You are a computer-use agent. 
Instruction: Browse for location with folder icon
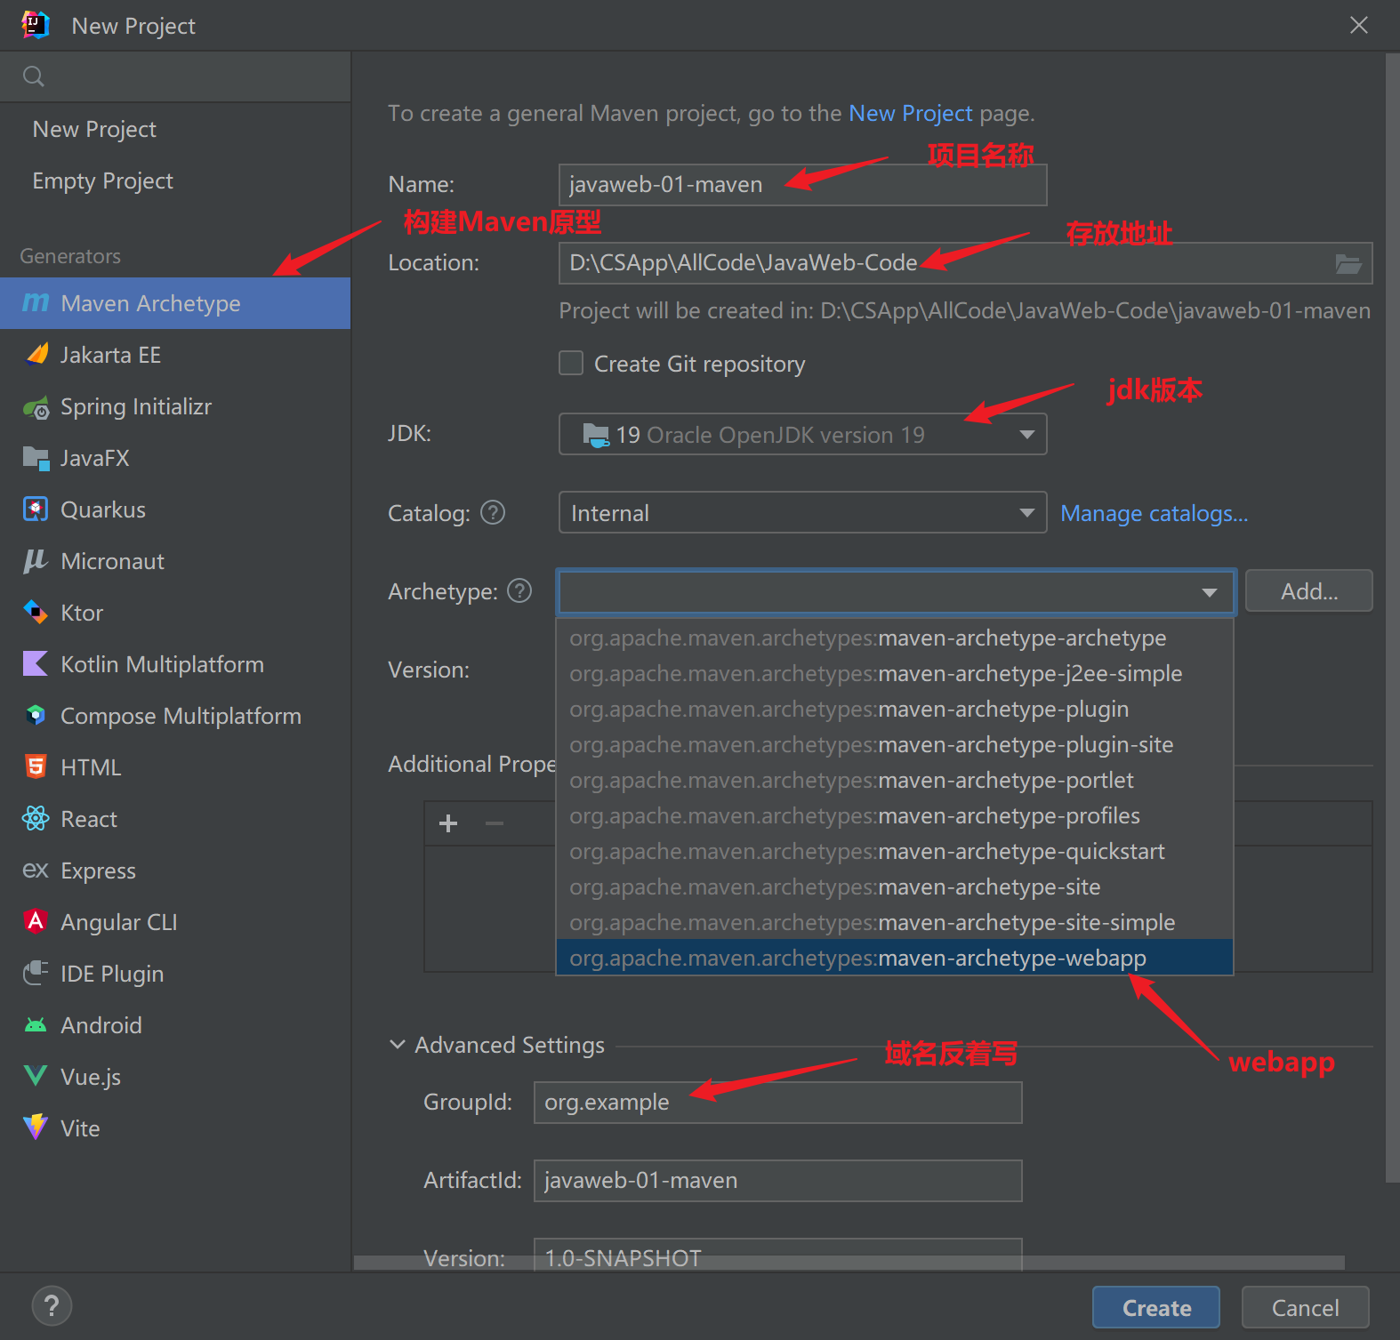pyautogui.click(x=1349, y=264)
